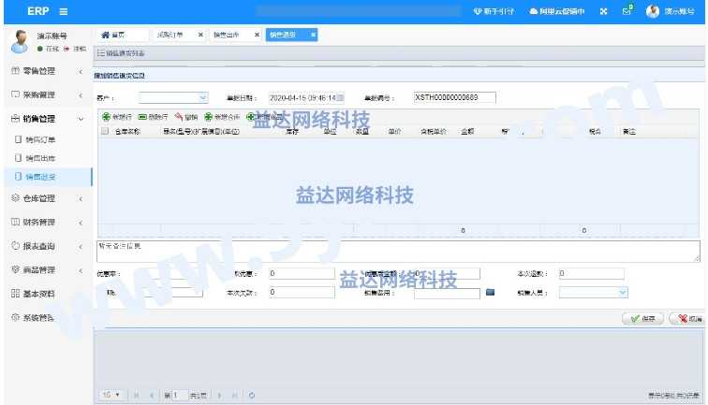708x405 pixels.
Task: Open the 账户 account dropdown
Action: click(172, 293)
